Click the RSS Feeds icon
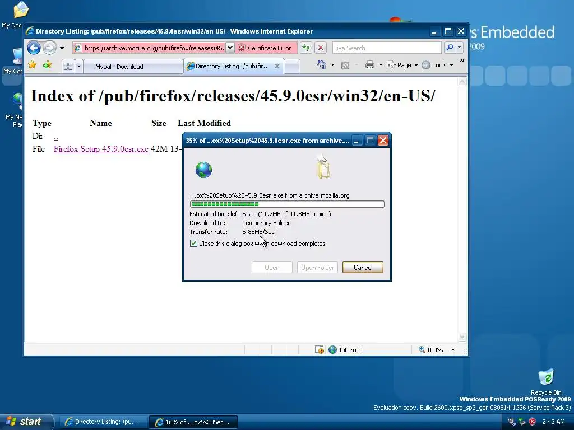574x430 pixels. pyautogui.click(x=345, y=66)
